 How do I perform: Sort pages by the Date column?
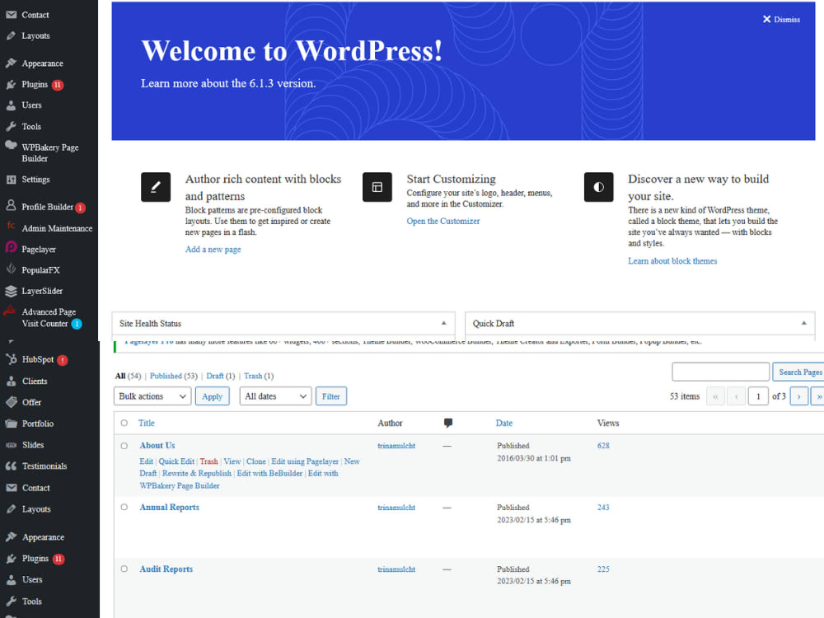(504, 423)
